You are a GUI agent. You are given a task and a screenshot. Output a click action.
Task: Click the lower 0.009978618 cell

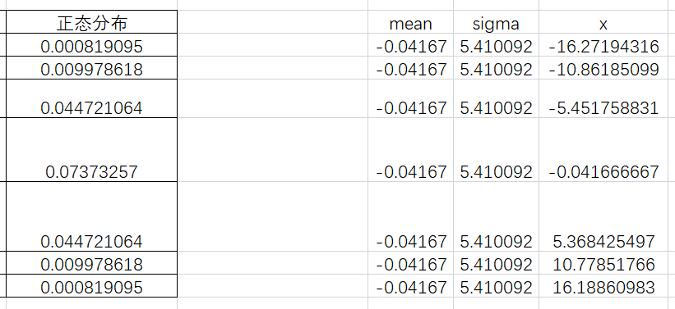(x=91, y=263)
